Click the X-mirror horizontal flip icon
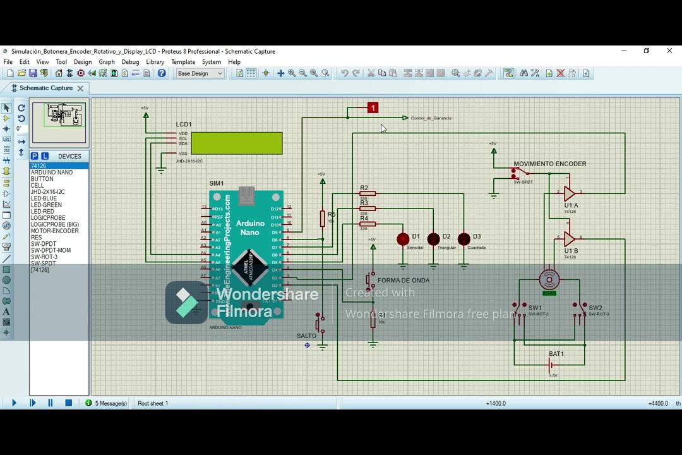Screen dimensions: 682x455 pos(21,141)
